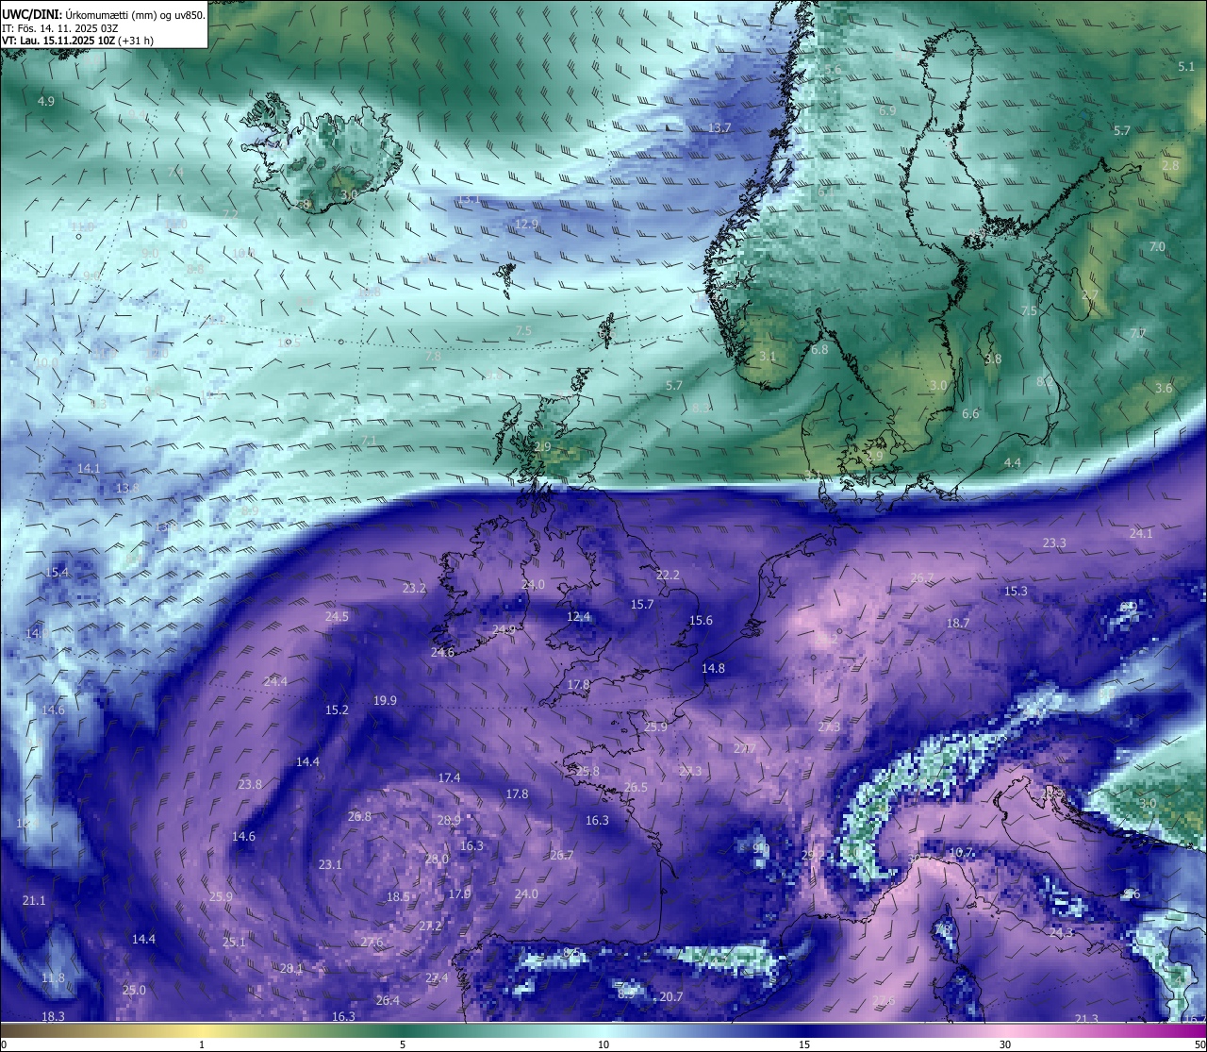The image size is (1207, 1052).
Task: Click the '13.7' value off Norway's coast
Action: click(719, 127)
